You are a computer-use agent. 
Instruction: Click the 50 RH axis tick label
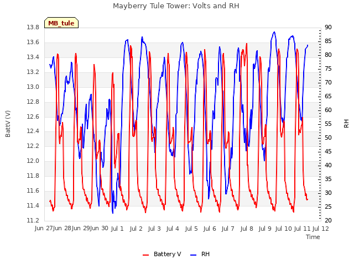pos(328,137)
